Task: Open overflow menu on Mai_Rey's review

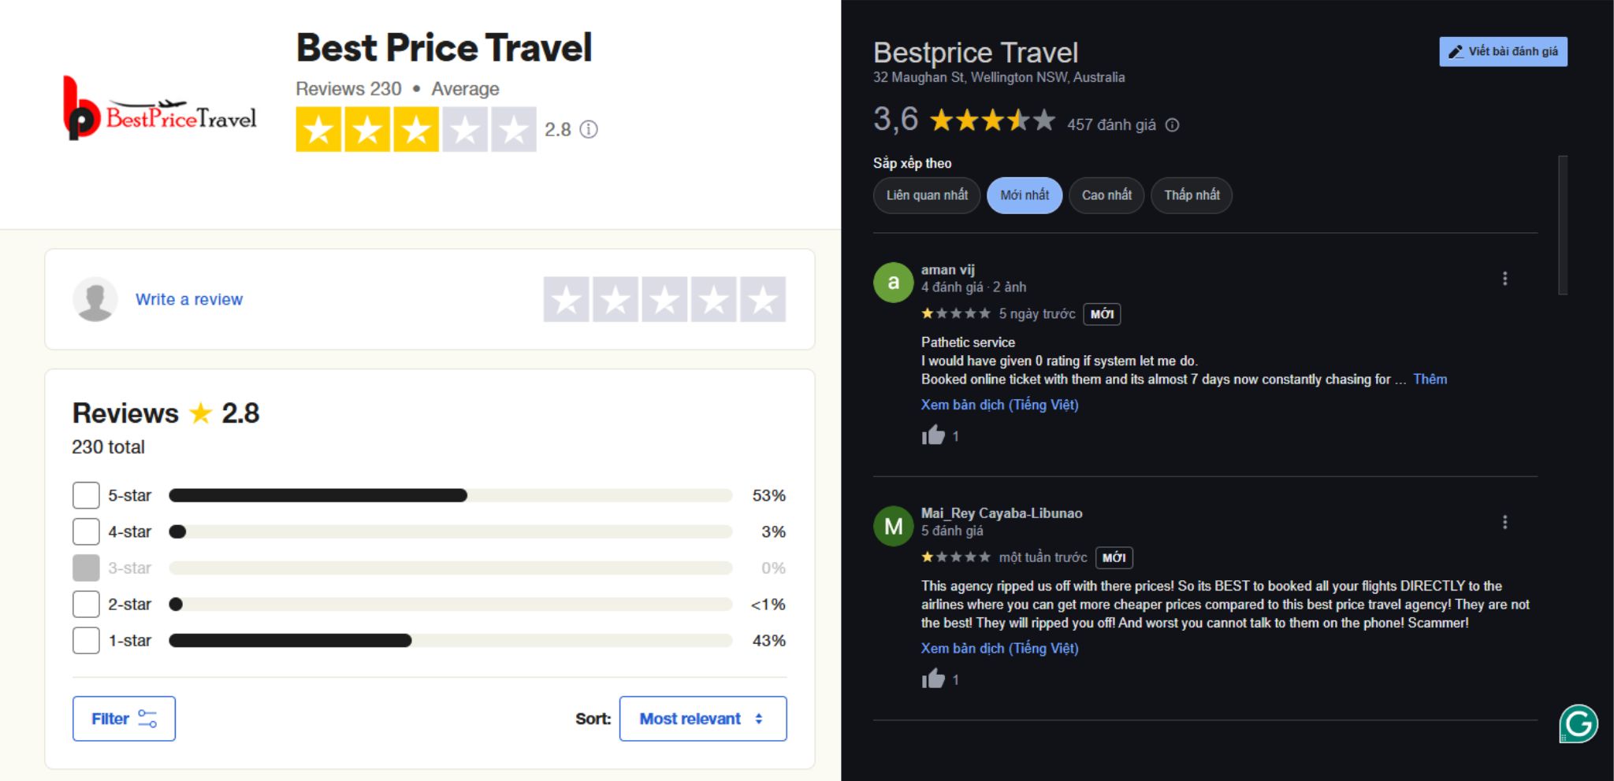Action: pos(1505,521)
